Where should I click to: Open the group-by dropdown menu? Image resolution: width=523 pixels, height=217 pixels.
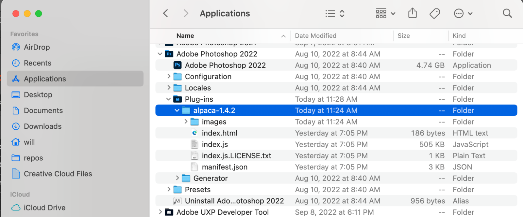[x=385, y=13]
